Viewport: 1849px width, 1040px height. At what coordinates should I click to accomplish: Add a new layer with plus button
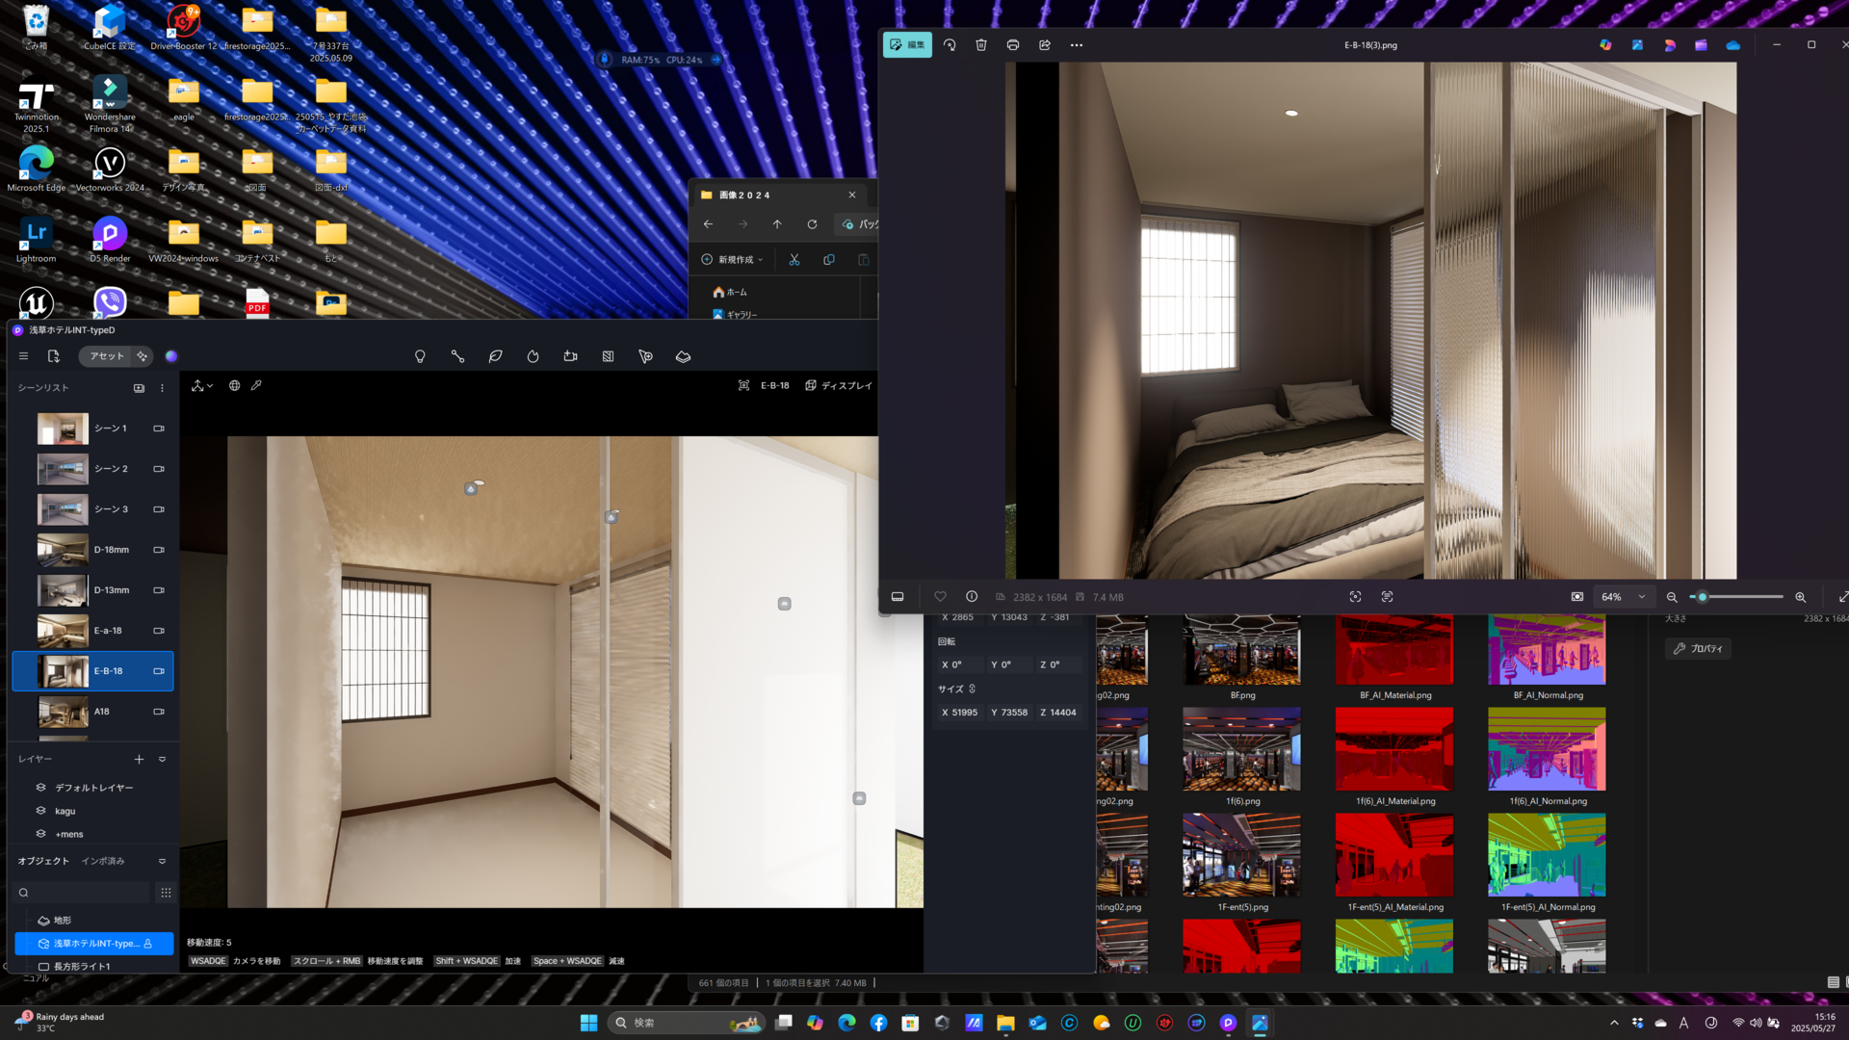click(x=139, y=760)
